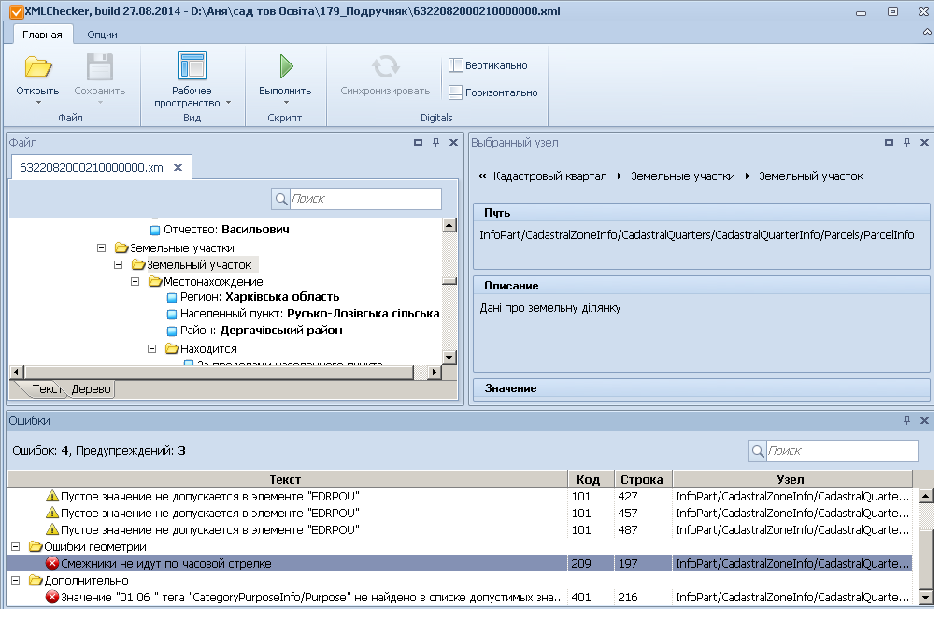Sort by the Текст column header
Screen dimensions: 941x634
click(x=288, y=479)
